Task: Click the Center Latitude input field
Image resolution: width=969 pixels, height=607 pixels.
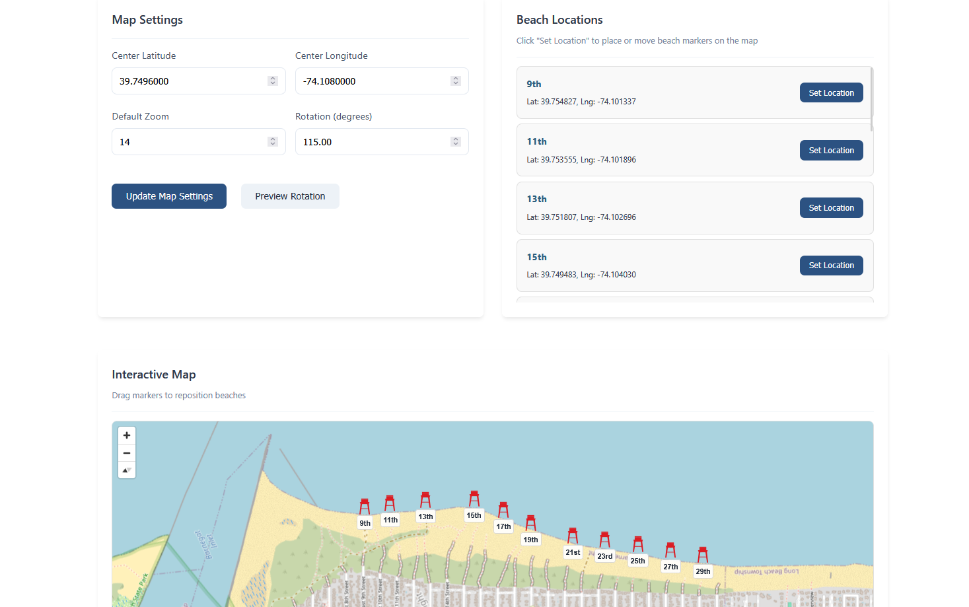Action: tap(192, 81)
